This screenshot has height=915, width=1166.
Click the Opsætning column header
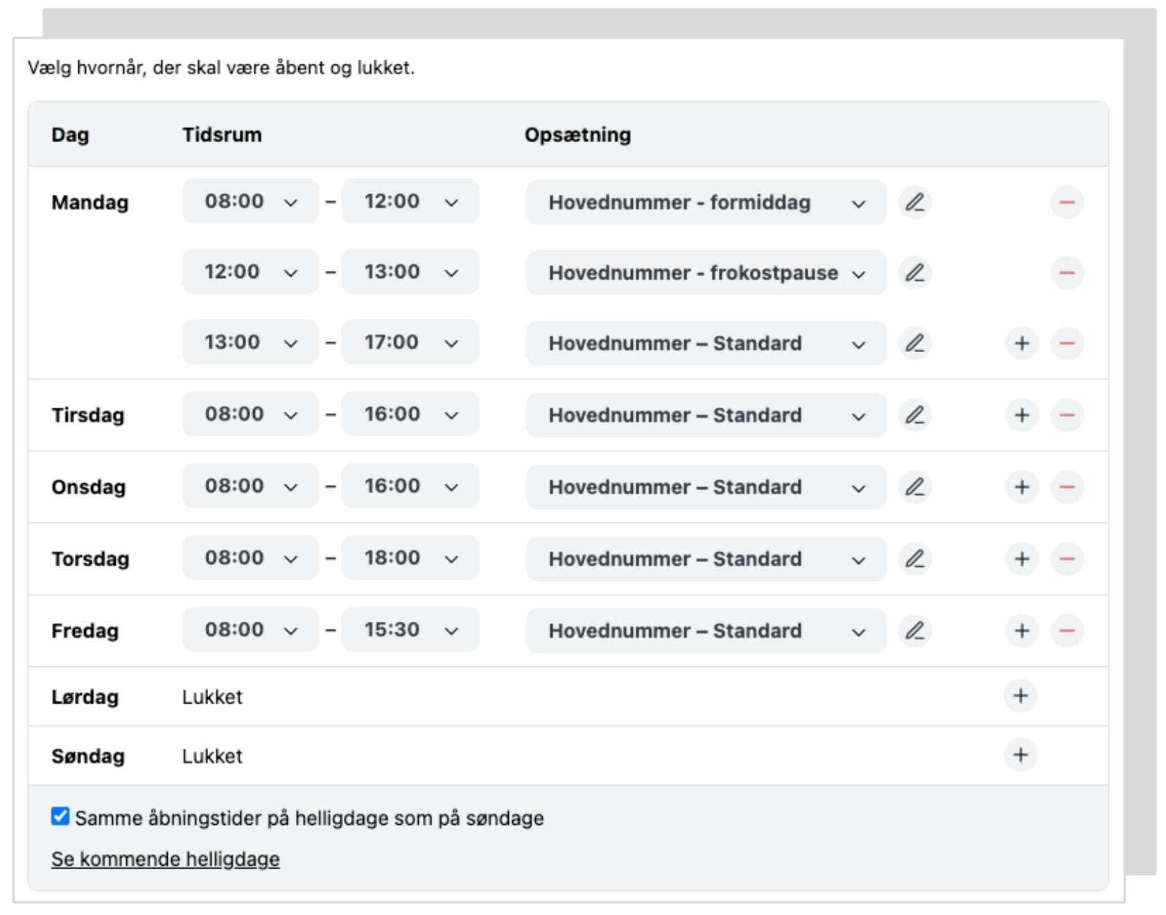coord(577,134)
